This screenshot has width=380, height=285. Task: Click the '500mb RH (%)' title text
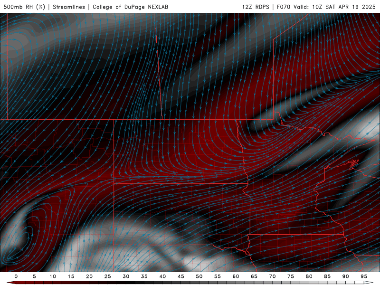pos(25,7)
